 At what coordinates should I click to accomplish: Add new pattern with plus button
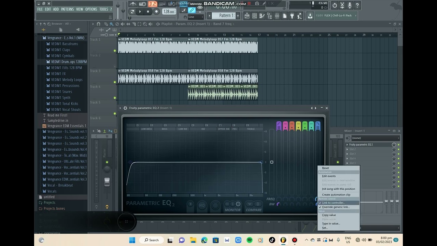pos(238,16)
